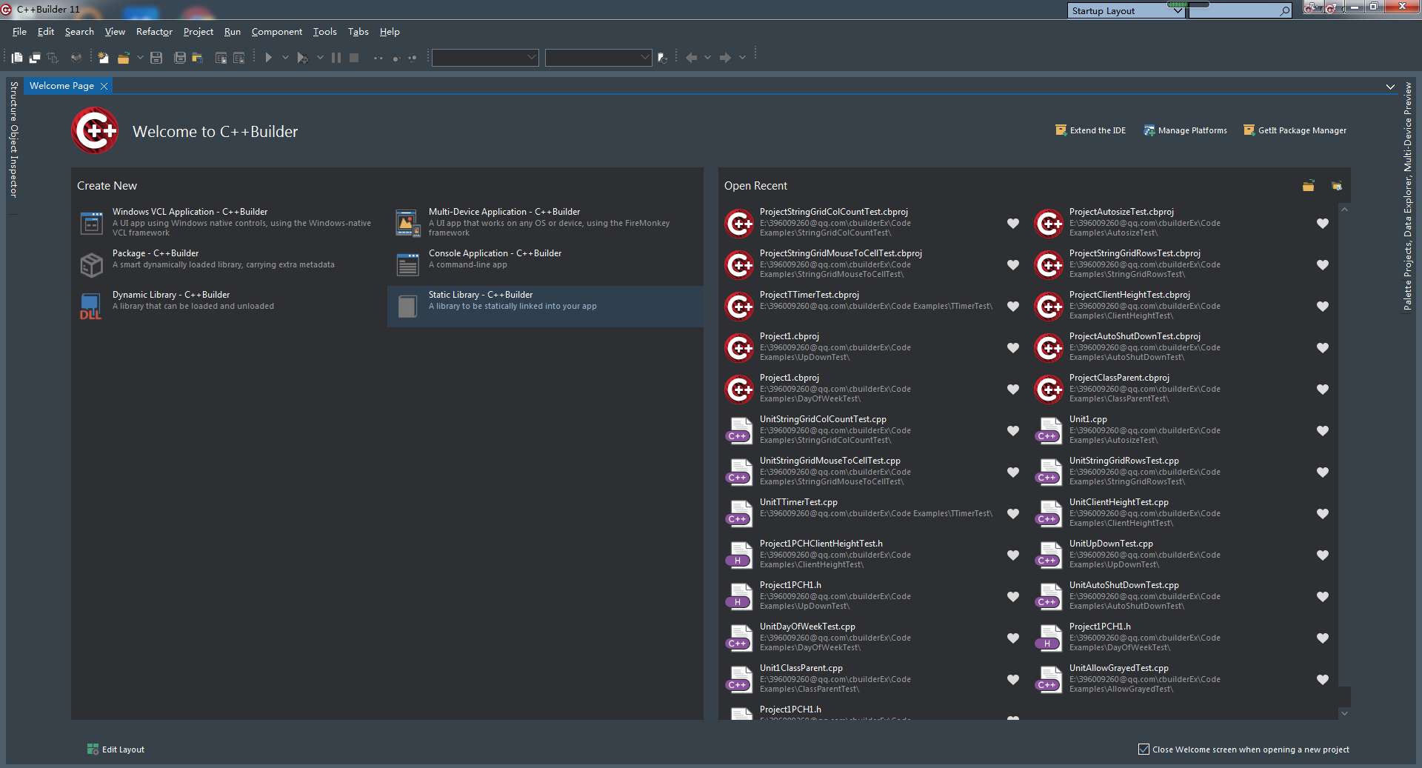Click the Dynamic Library DLL icon

[91, 306]
